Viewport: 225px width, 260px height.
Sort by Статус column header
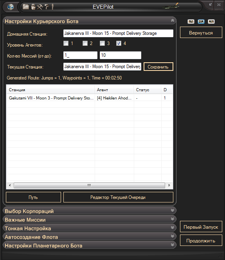pyautogui.click(x=147, y=90)
